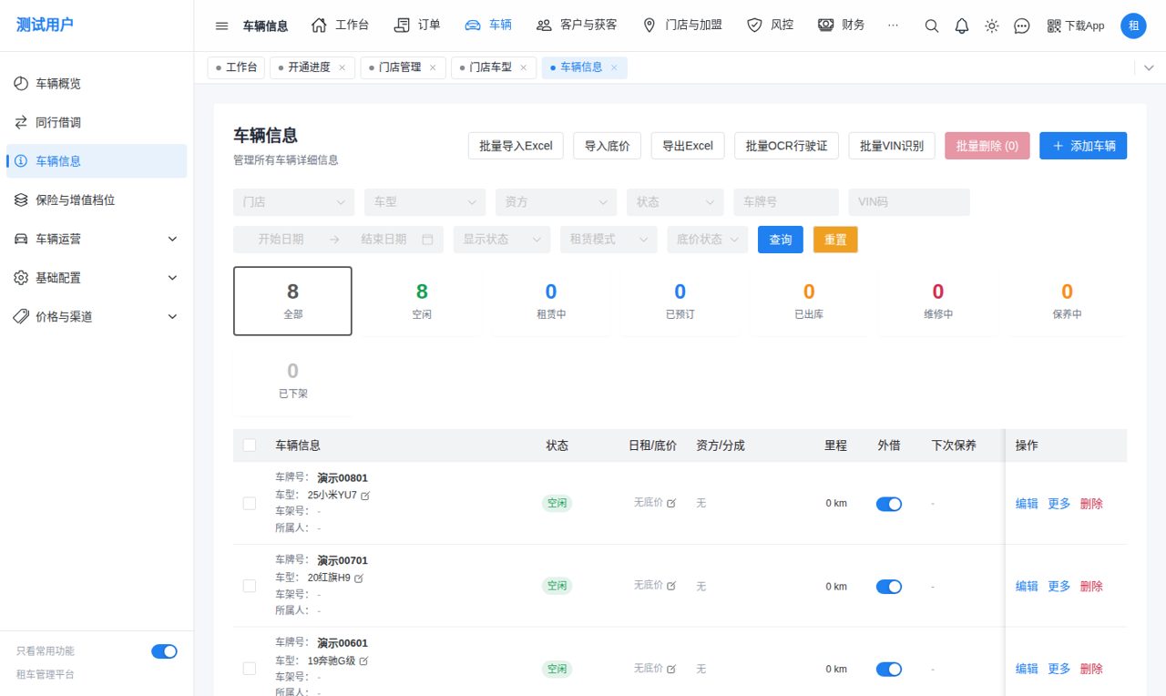Switch theme with the sun icon

point(991,26)
